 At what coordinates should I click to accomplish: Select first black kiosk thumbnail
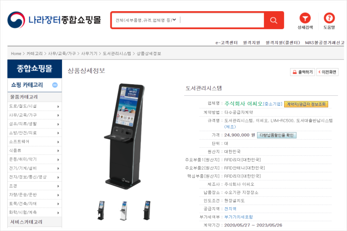click(x=101, y=210)
